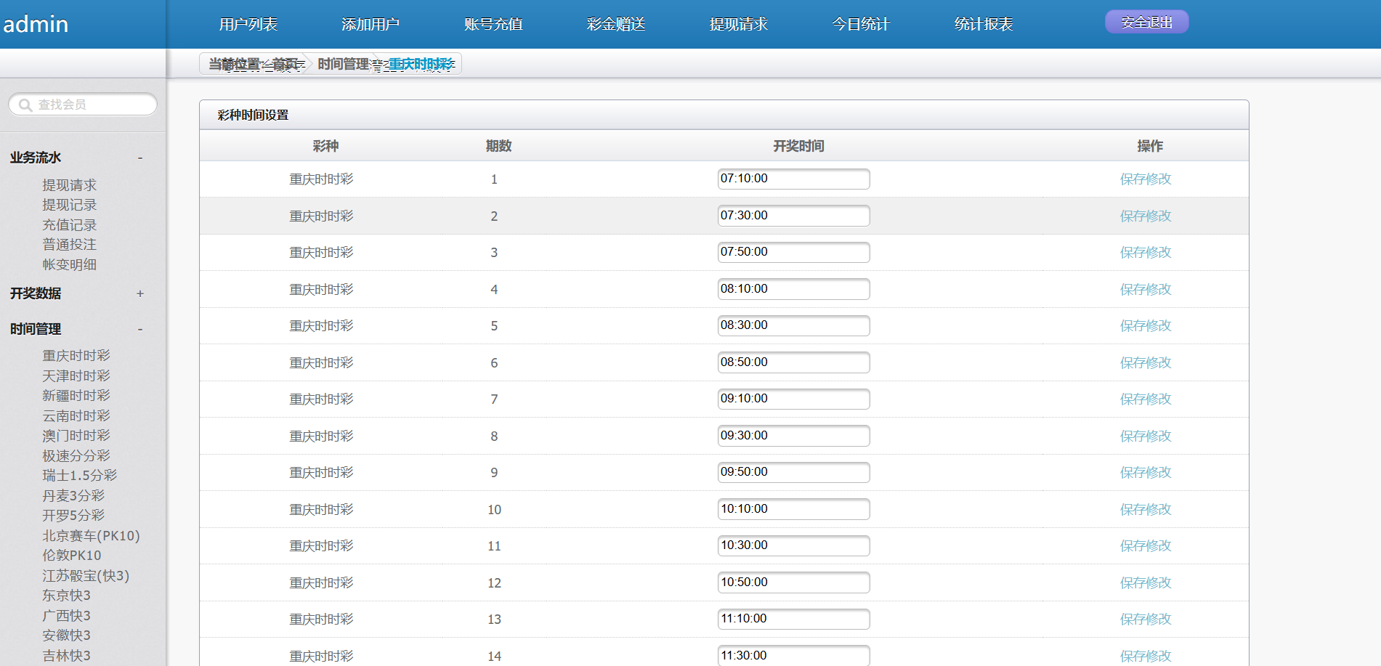The image size is (1381, 666).
Task: Open the 用户列表 top menu
Action: point(248,24)
